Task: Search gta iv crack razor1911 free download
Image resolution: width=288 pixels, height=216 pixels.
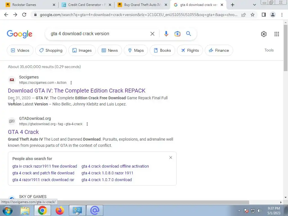Action: pos(45,166)
